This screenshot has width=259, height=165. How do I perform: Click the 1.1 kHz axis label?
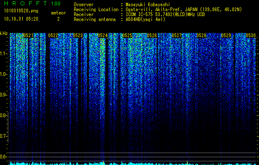3,54
